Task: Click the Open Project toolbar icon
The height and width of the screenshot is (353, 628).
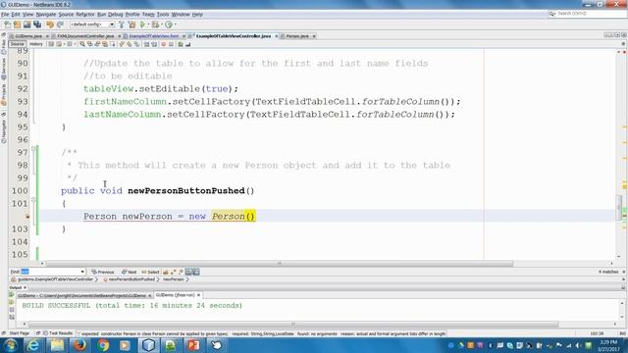Action: coord(26,25)
